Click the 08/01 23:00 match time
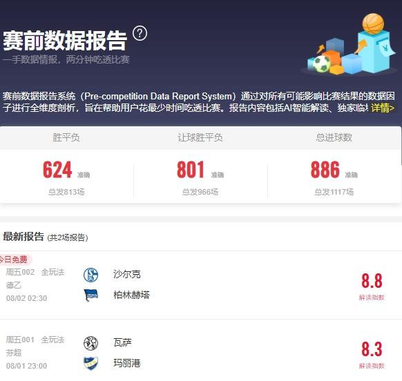The width and height of the screenshot is (402, 381). pyautogui.click(x=27, y=366)
